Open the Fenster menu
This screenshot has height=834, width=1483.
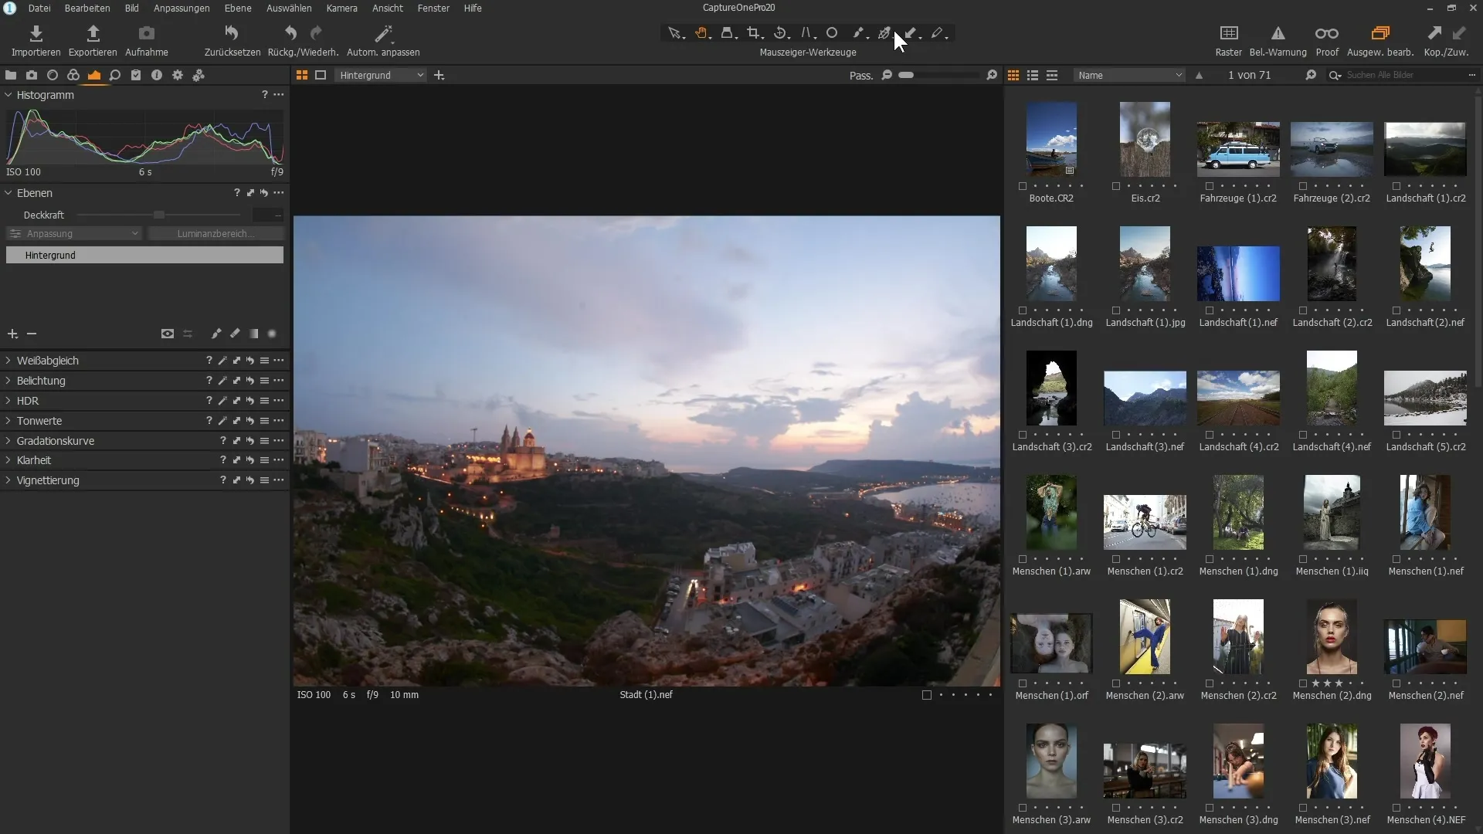(433, 8)
